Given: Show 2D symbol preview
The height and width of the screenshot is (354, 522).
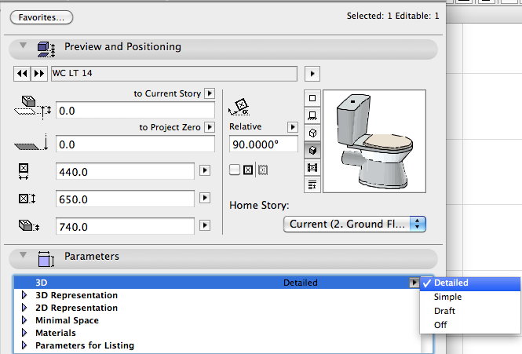Looking at the screenshot, I should [312, 98].
